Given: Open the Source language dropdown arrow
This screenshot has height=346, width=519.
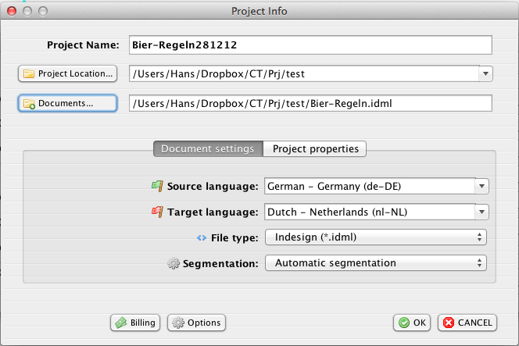Looking at the screenshot, I should (x=482, y=186).
